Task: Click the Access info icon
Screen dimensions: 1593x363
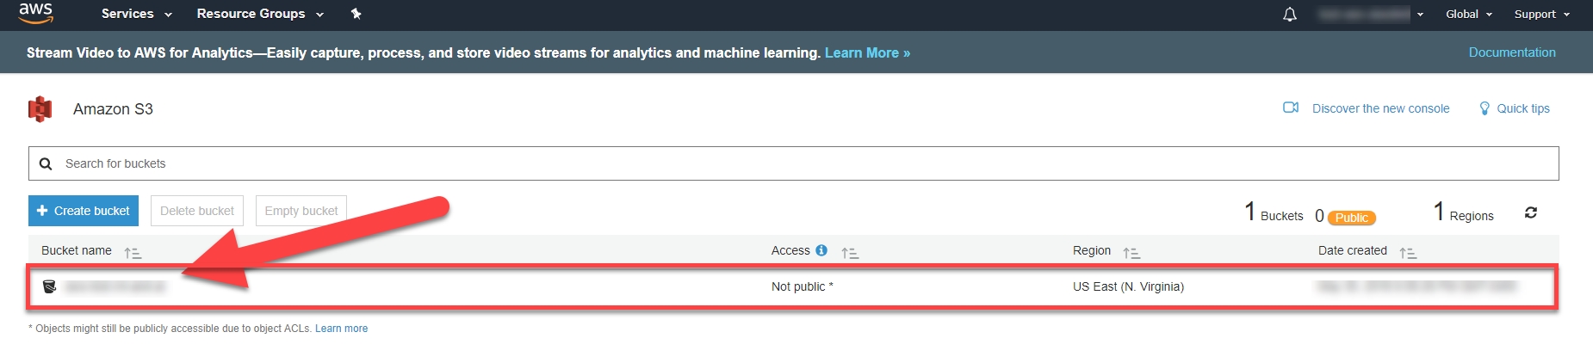Action: (821, 250)
